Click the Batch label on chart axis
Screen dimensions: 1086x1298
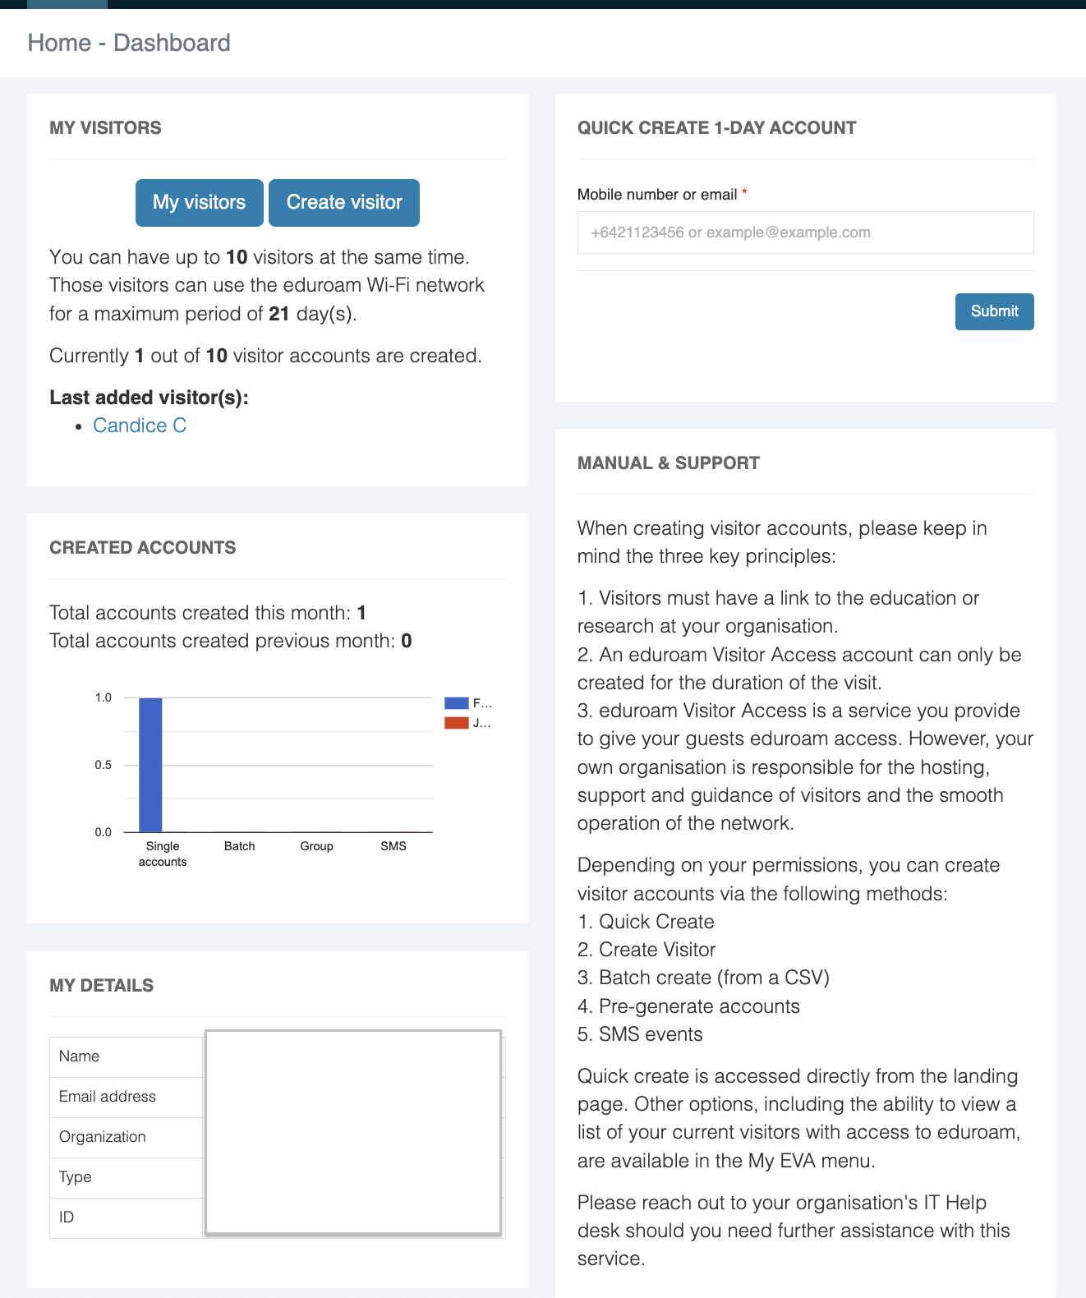(x=239, y=845)
